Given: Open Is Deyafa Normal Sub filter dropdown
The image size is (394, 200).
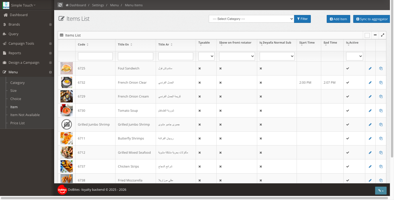Looking at the screenshot, I should (277, 56).
